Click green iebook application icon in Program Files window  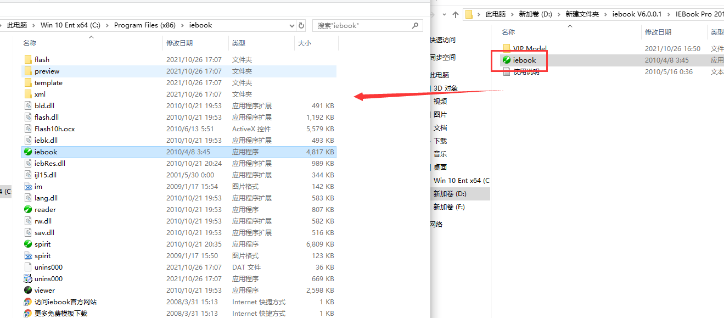click(x=28, y=152)
